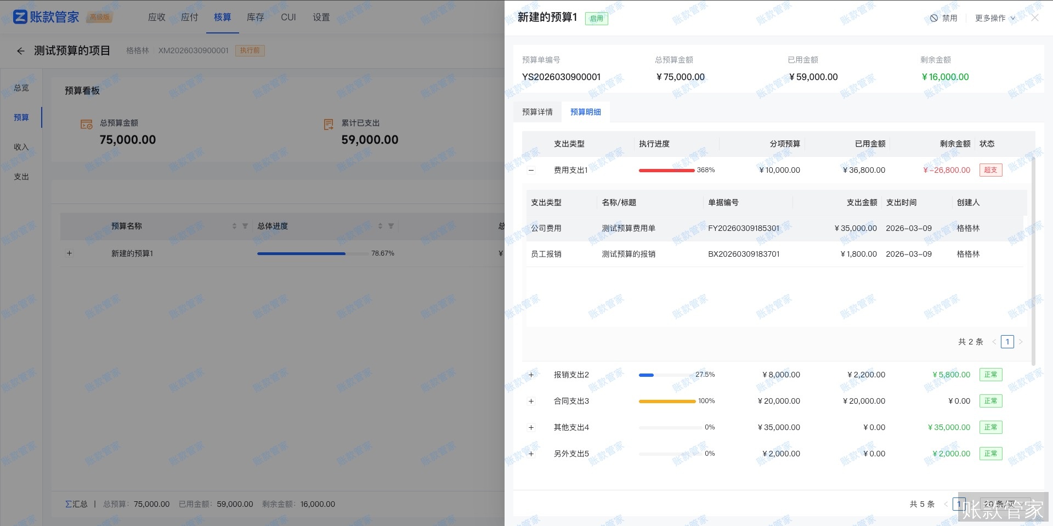
Task: Click the 账款管家 Z logo
Action: 19,16
